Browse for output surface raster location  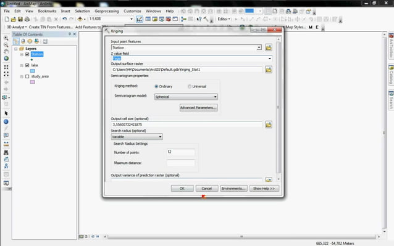(x=269, y=70)
